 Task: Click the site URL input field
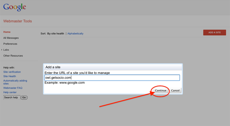tap(112, 78)
